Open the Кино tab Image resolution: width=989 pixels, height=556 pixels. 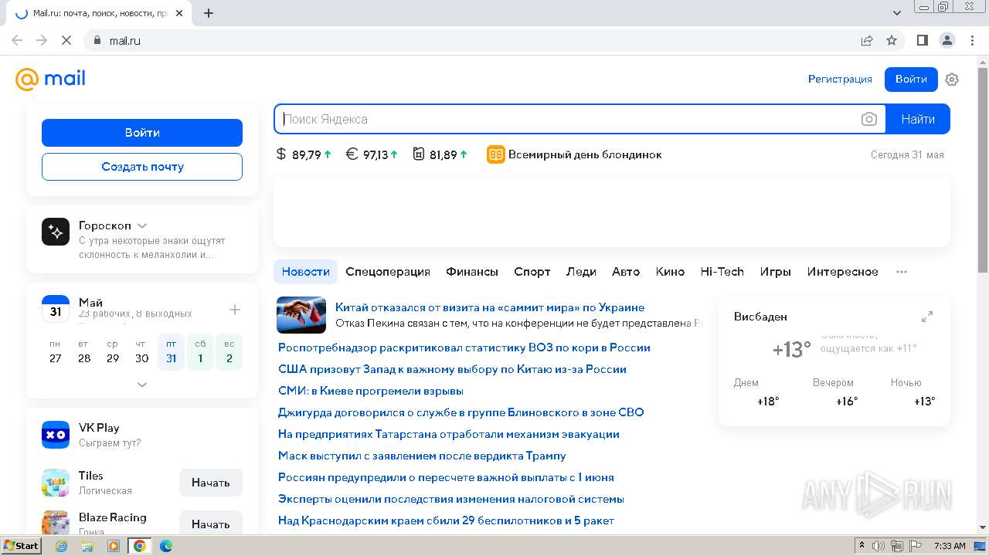point(670,272)
